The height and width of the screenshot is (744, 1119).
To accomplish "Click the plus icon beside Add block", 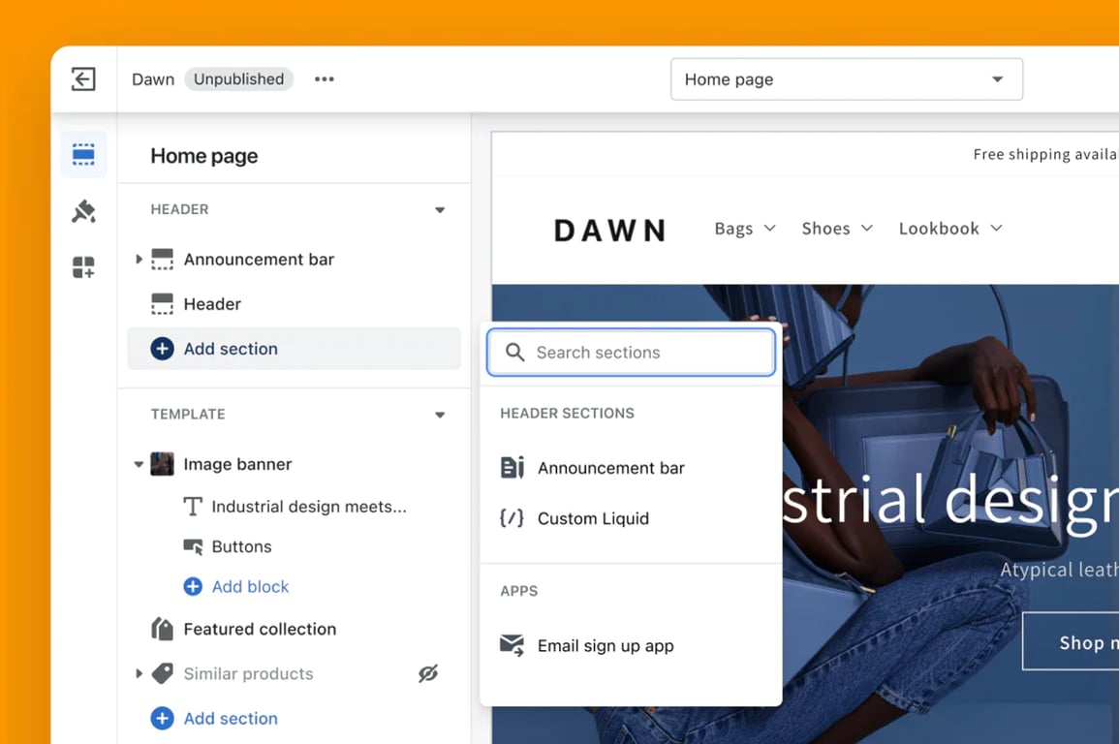I will tap(193, 586).
